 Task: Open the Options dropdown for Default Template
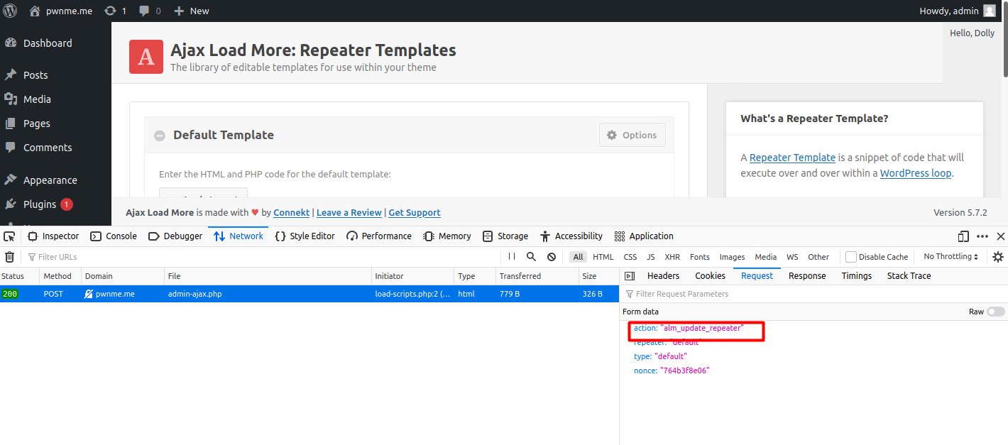pos(632,135)
